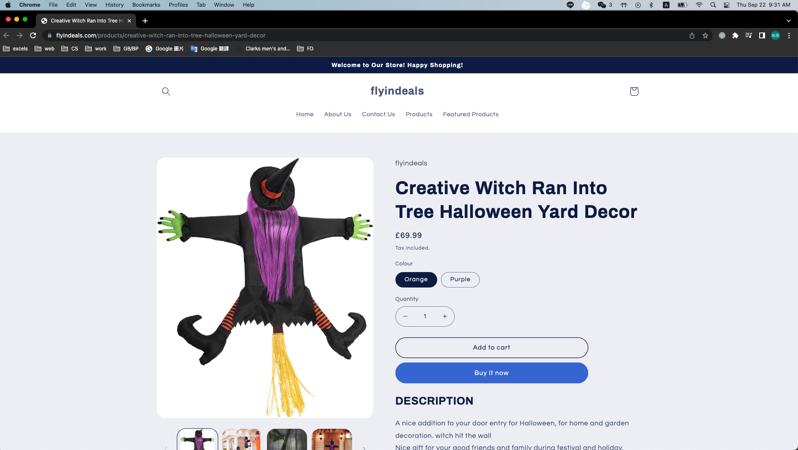
Task: Open the work bookmark folder
Action: pyautogui.click(x=96, y=49)
